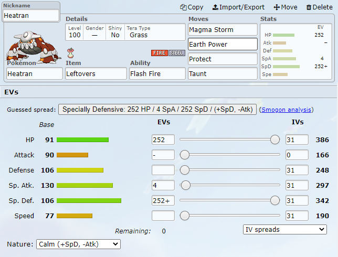Click the Defense EV input box
Viewport: 338px width, 257px height.
point(163,170)
